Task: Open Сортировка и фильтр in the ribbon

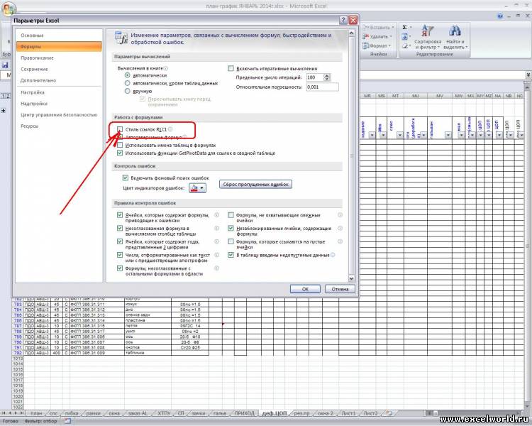Action: (x=428, y=38)
